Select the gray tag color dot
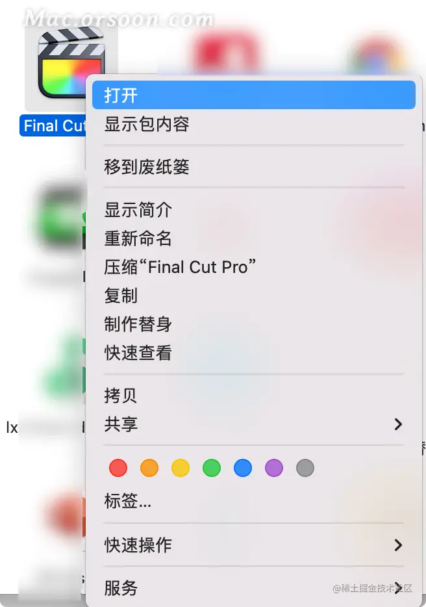Viewport: 426px width, 607px height. (305, 468)
